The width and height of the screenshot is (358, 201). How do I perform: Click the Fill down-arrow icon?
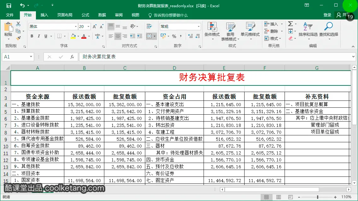pos(291,31)
